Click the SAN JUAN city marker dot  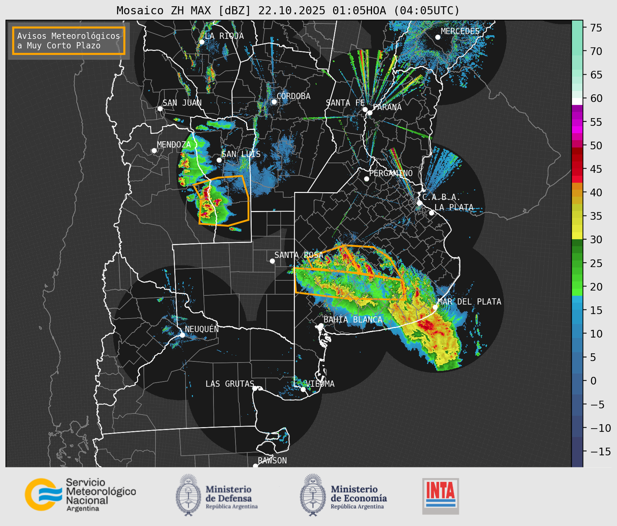(160, 109)
